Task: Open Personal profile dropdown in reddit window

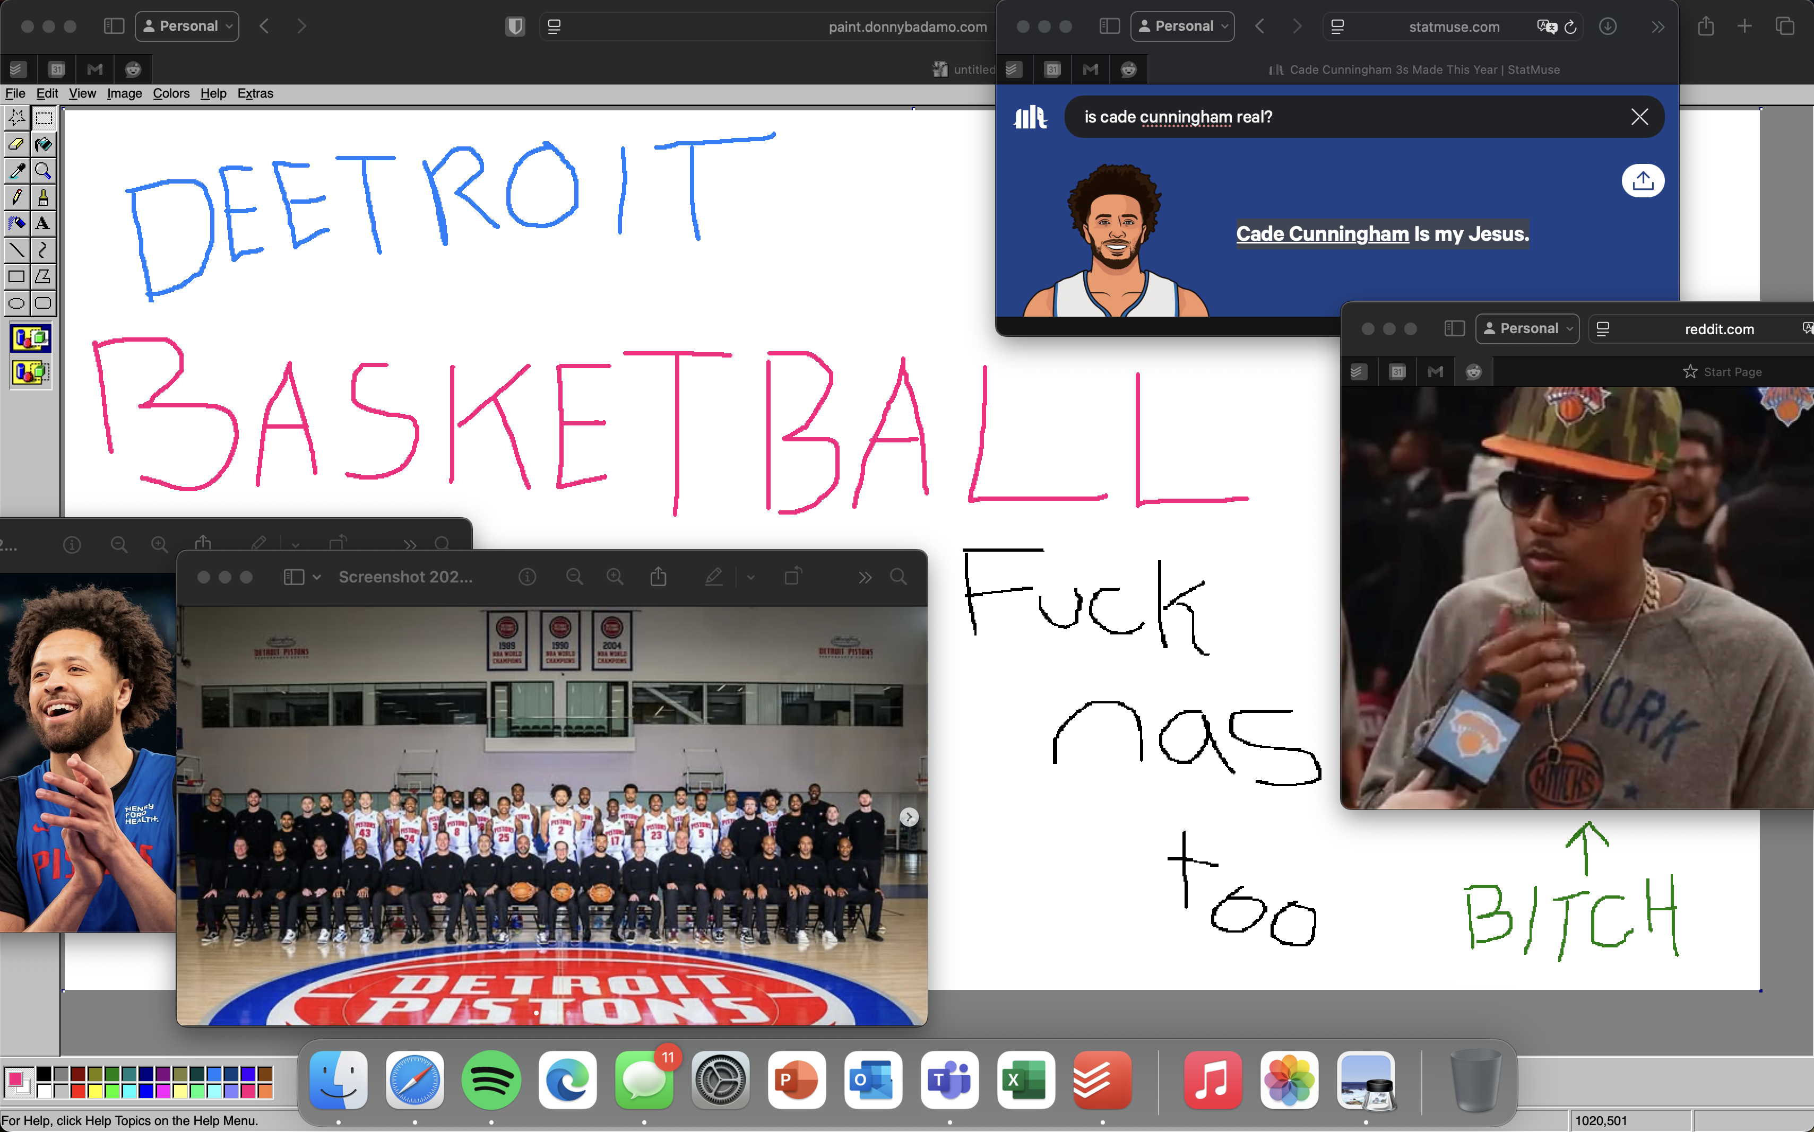Action: 1526,329
